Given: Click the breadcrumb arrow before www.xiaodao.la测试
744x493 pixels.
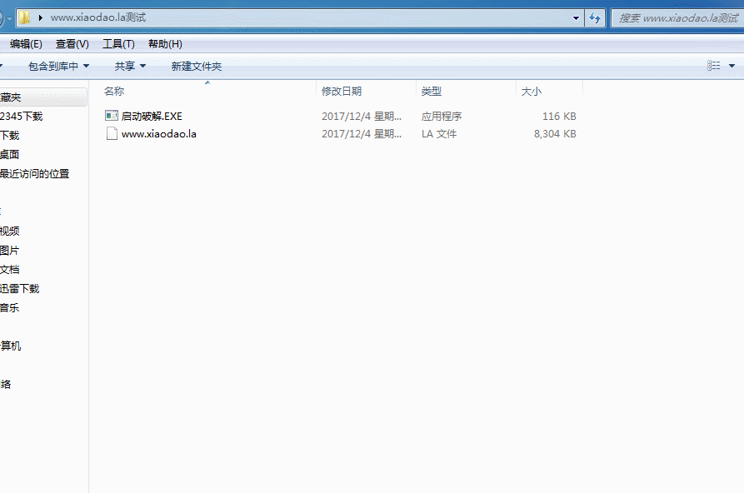Looking at the screenshot, I should (x=41, y=17).
